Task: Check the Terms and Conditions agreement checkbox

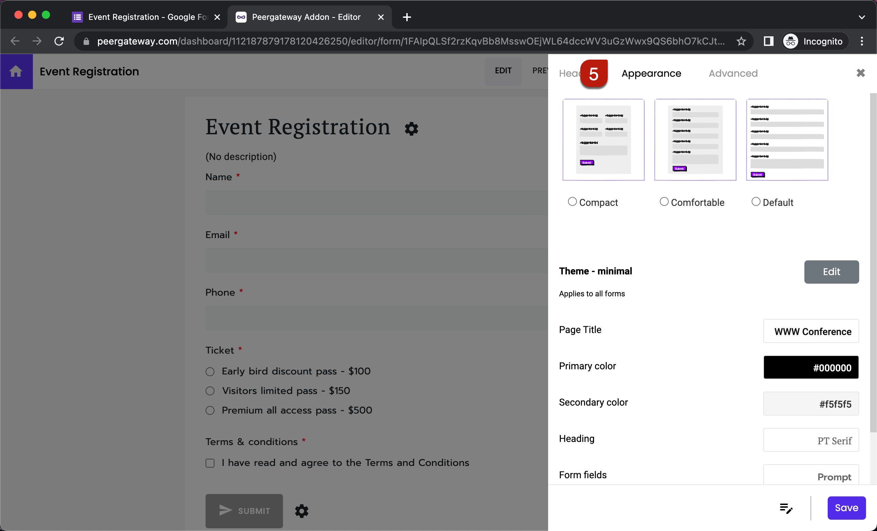Action: coord(210,463)
